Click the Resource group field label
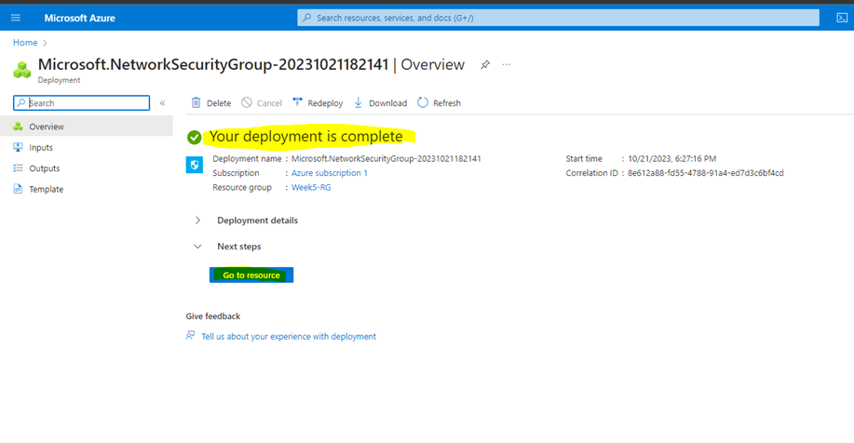Screen dimensions: 854x443 coord(242,187)
